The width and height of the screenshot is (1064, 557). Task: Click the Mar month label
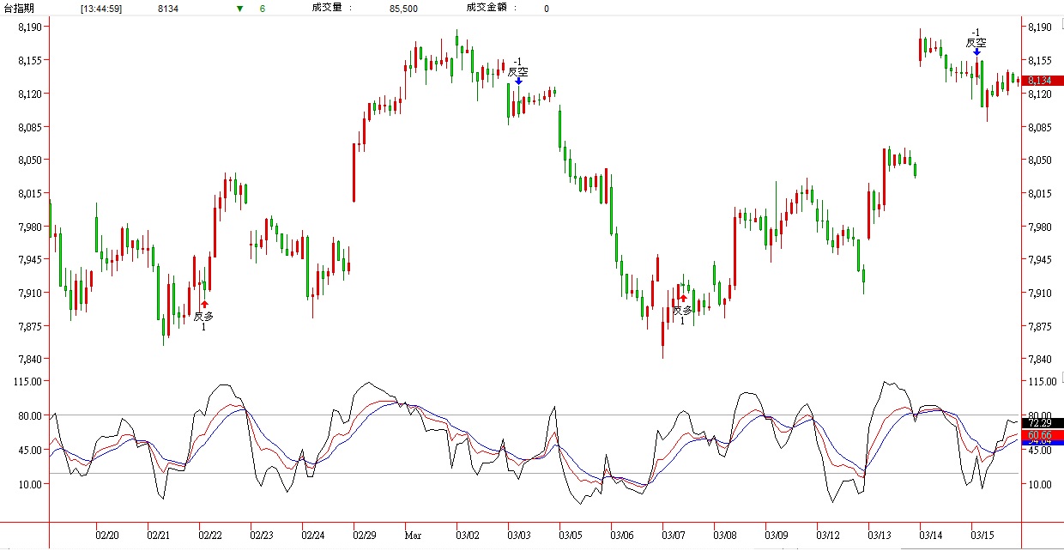point(413,535)
